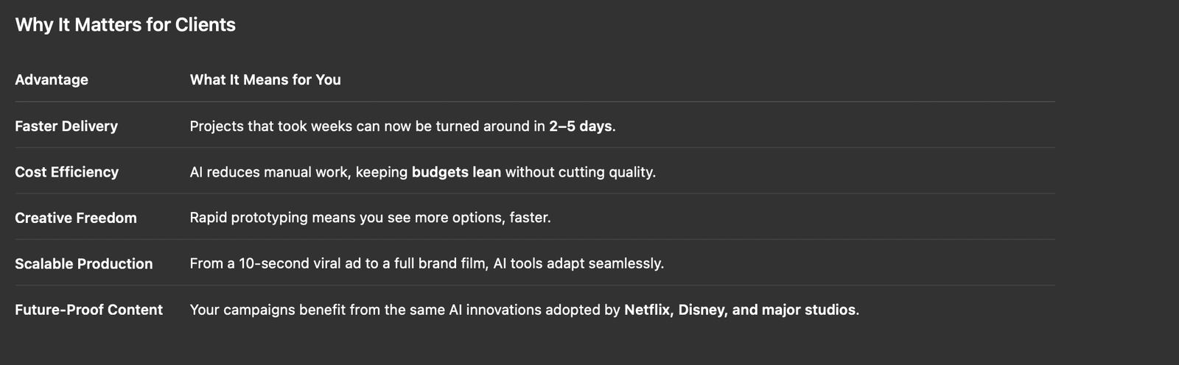Click the "What It Means for You" header
Viewport: 1179px width, 365px height.
click(x=265, y=79)
